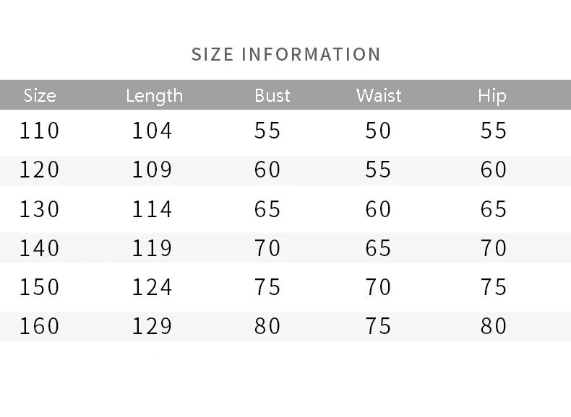
Task: Select length value 119
Action: coord(152,248)
